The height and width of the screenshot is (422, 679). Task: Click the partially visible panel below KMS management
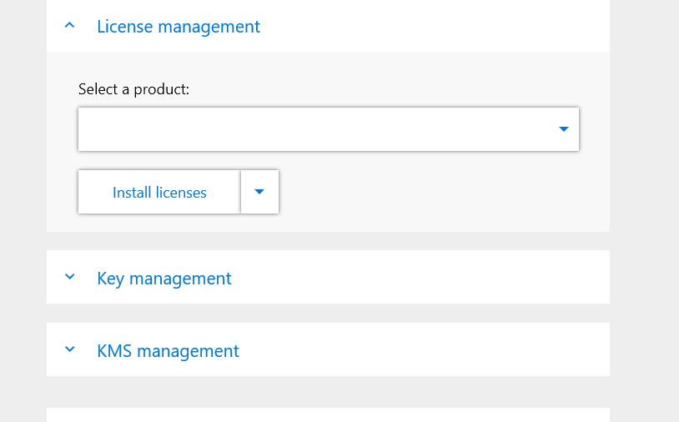pos(329,415)
